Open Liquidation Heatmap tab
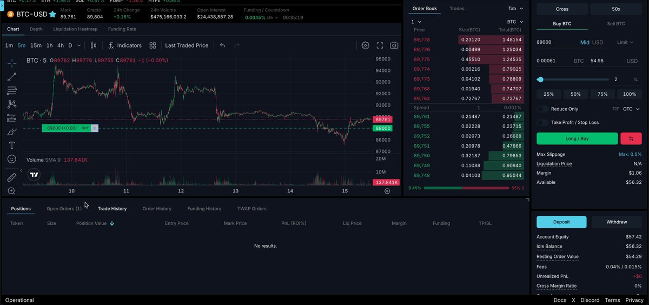649x305 pixels. pos(75,29)
